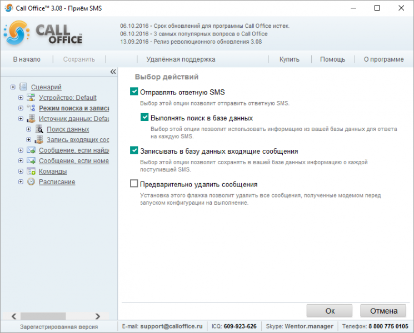Image resolution: width=414 pixels, height=333 pixels.
Task: Expand the Запись входящих сообщений node
Action: point(28,139)
